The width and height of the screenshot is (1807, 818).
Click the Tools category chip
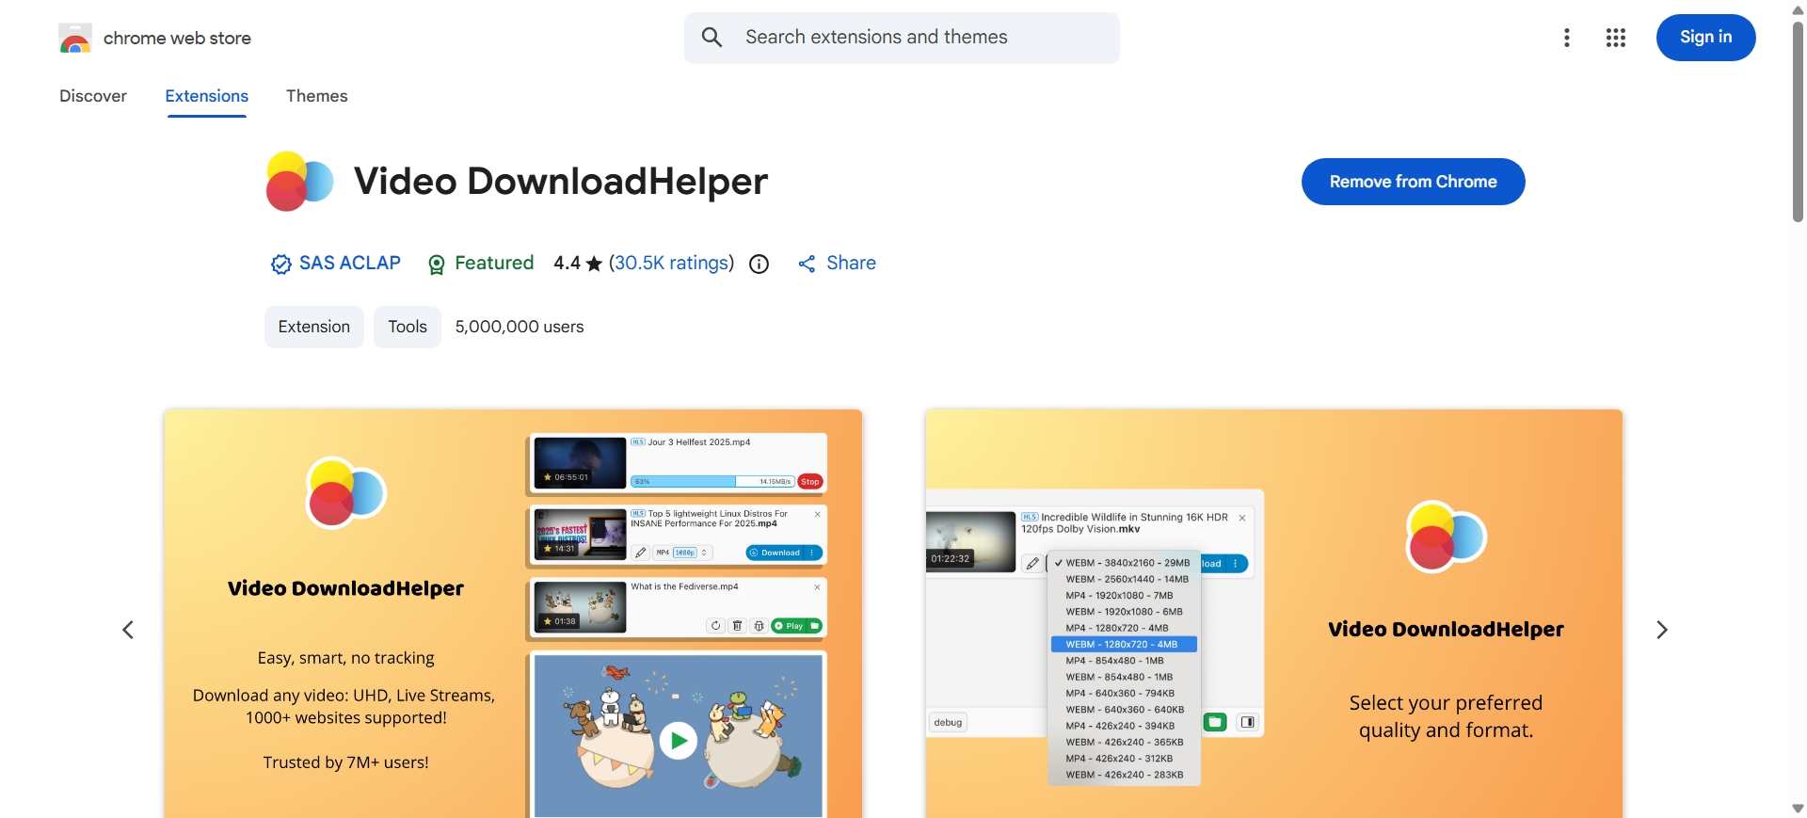click(x=408, y=327)
